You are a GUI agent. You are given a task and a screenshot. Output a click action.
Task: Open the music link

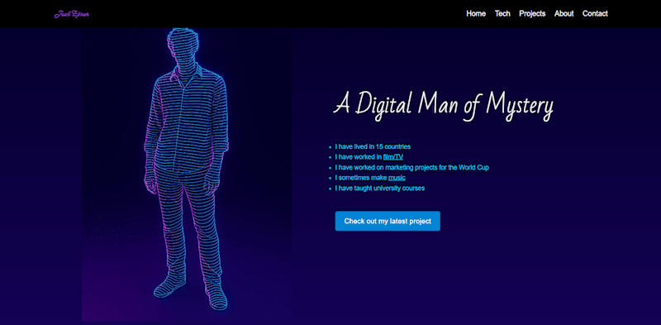coord(397,178)
